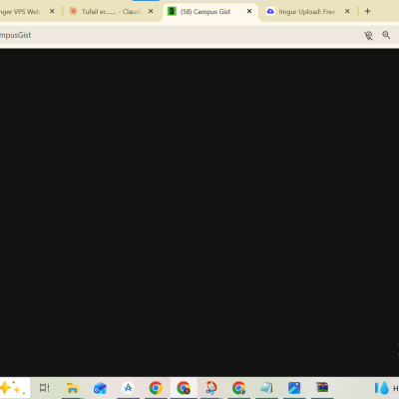
Task: Open the sparkle icon at taskbar start
Action: (x=13, y=388)
